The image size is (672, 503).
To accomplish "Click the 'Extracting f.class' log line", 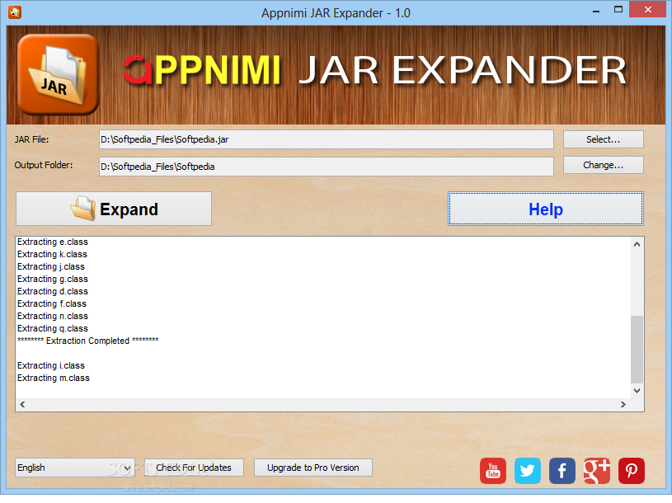I will 52,303.
